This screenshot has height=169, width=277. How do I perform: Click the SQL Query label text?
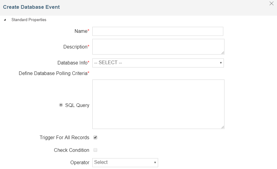pyautogui.click(x=77, y=105)
